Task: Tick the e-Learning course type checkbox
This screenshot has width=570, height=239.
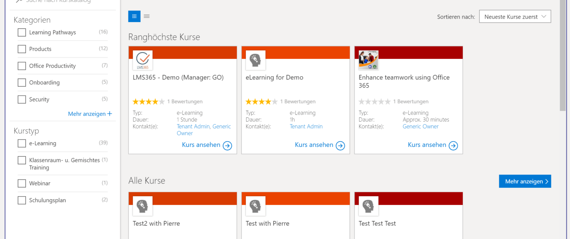Action: (22, 143)
